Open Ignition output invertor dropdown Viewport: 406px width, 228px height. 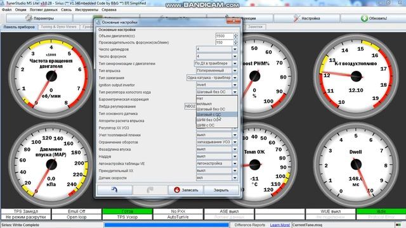pyautogui.click(x=235, y=85)
